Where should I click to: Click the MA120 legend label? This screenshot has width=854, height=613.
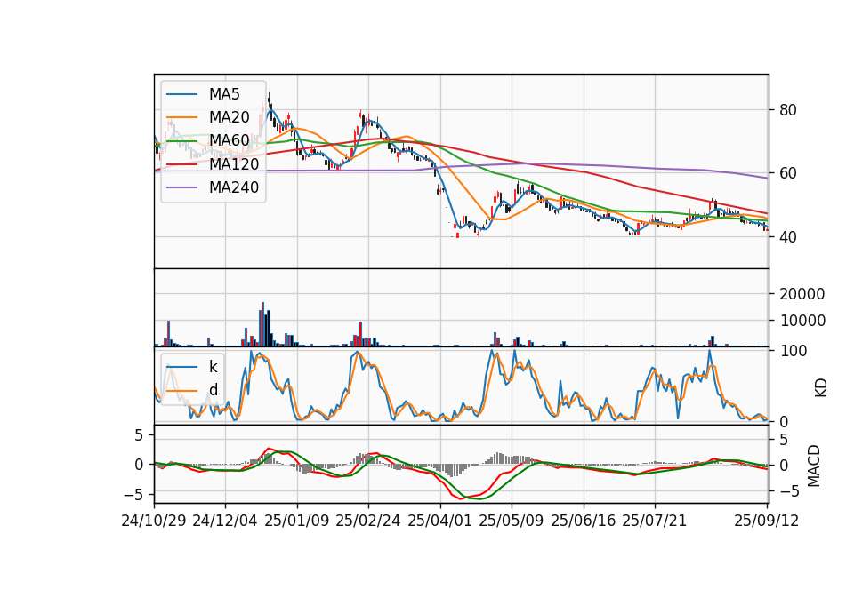(x=234, y=164)
